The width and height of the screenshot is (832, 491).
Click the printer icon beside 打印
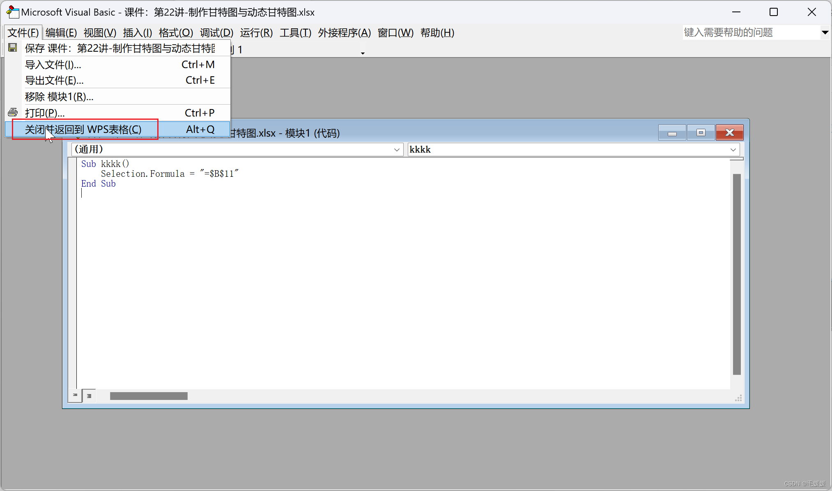click(13, 112)
